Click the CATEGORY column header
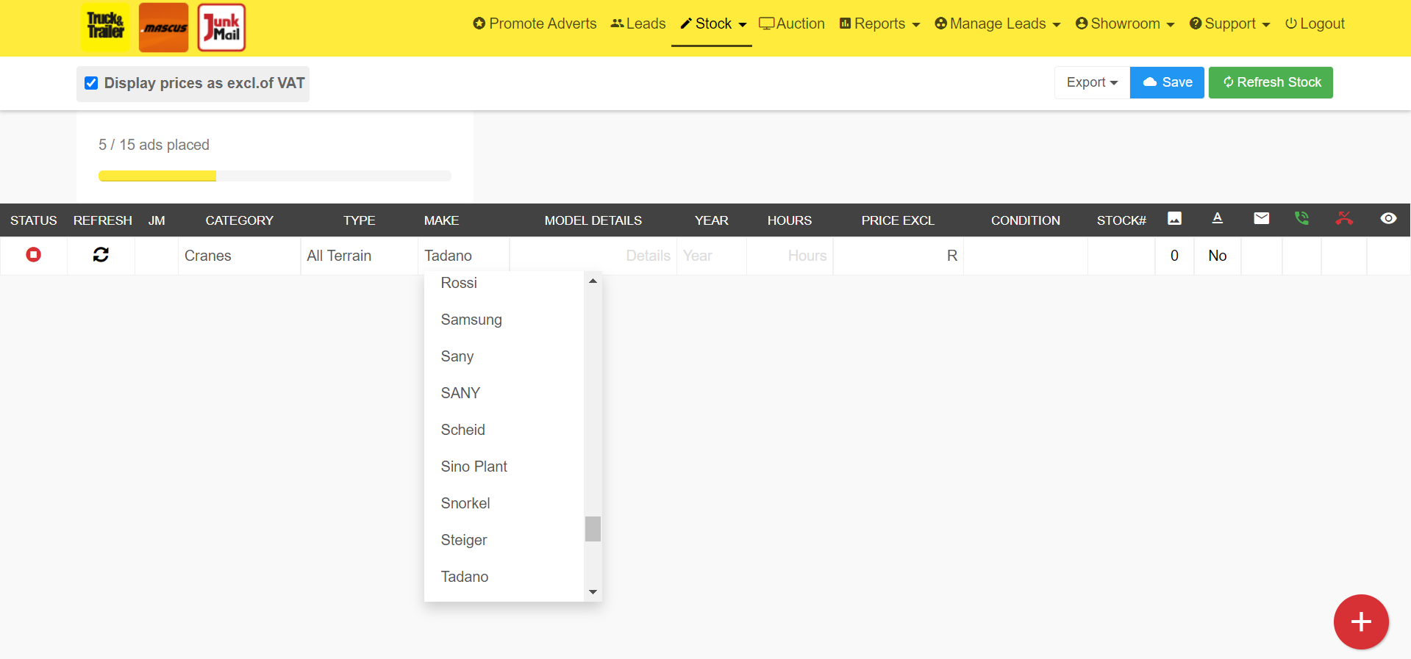Viewport: 1411px width, 659px height. pyautogui.click(x=239, y=220)
